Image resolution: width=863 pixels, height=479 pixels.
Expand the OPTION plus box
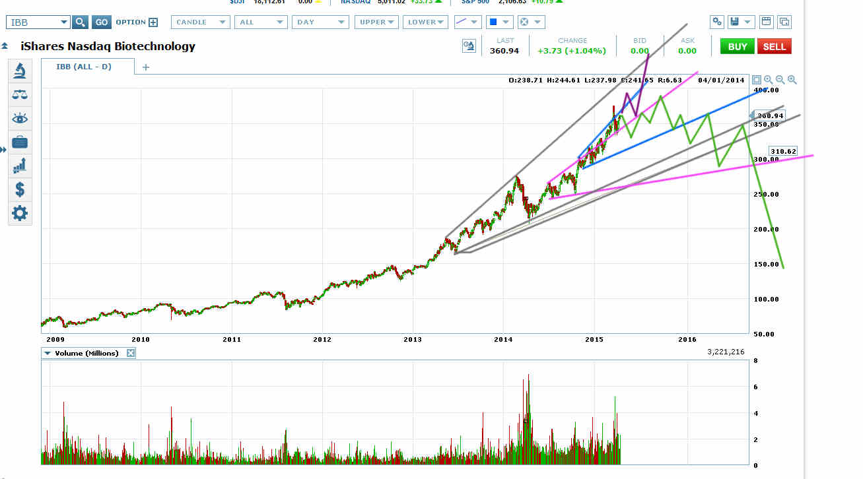(x=153, y=22)
